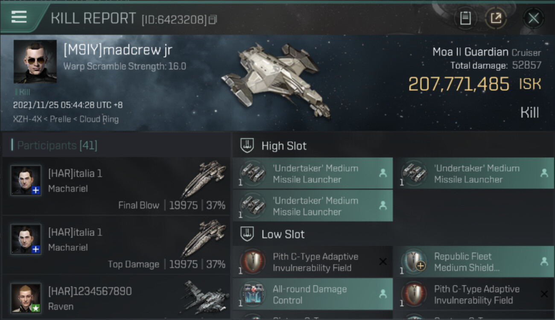Close the kill report window
This screenshot has width=555, height=320.
pyautogui.click(x=533, y=18)
